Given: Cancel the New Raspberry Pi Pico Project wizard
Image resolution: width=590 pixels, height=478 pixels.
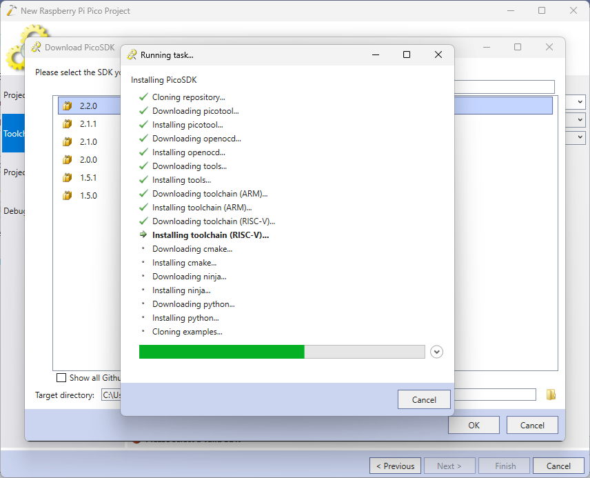Looking at the screenshot, I should click(x=558, y=466).
